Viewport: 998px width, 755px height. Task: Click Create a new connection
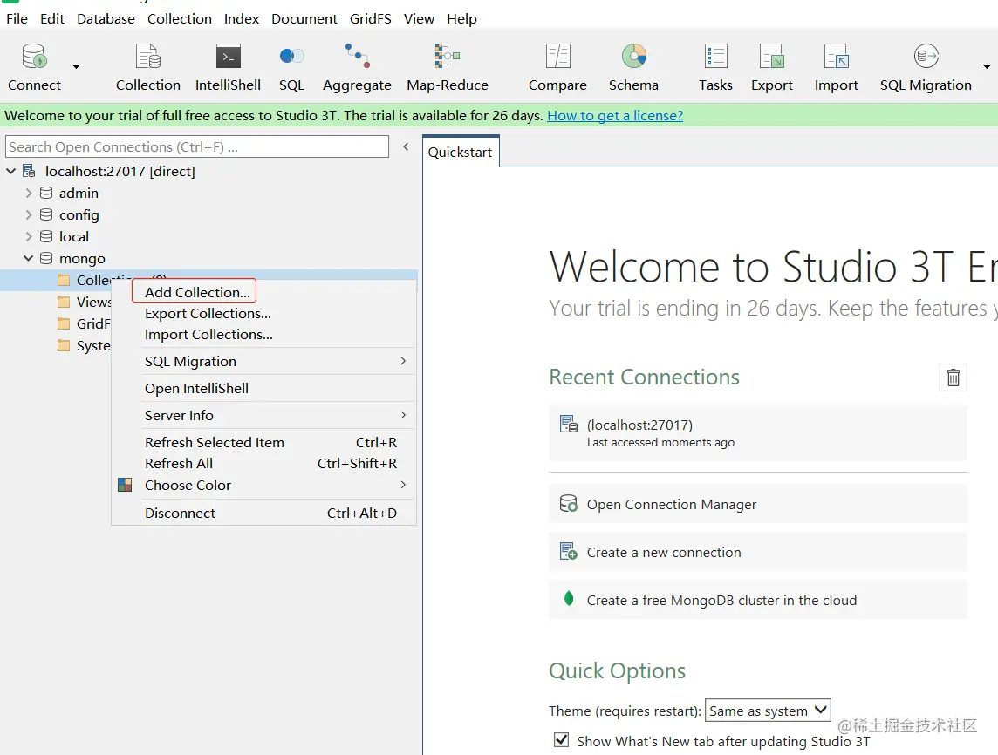point(757,552)
